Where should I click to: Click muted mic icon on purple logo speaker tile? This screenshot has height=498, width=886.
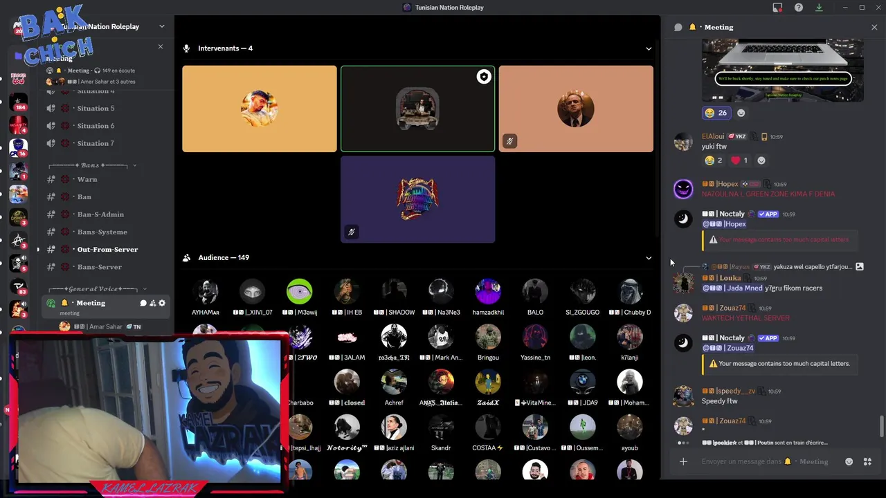[352, 232]
